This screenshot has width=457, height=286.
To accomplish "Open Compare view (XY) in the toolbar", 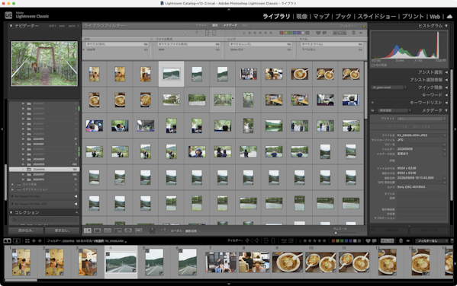I will click(108, 230).
